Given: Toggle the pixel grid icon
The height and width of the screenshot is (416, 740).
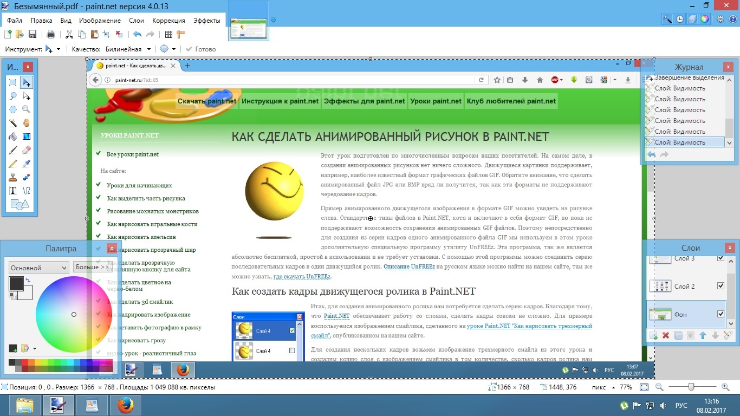Looking at the screenshot, I should (x=168, y=35).
